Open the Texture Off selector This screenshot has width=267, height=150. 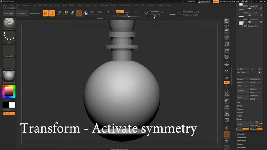pos(9,63)
